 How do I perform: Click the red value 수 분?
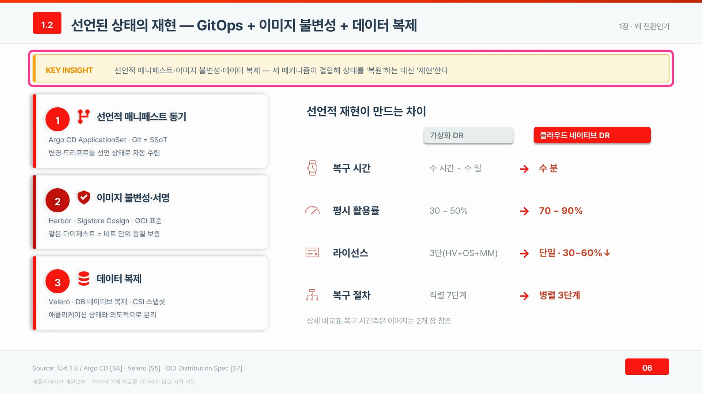point(548,168)
